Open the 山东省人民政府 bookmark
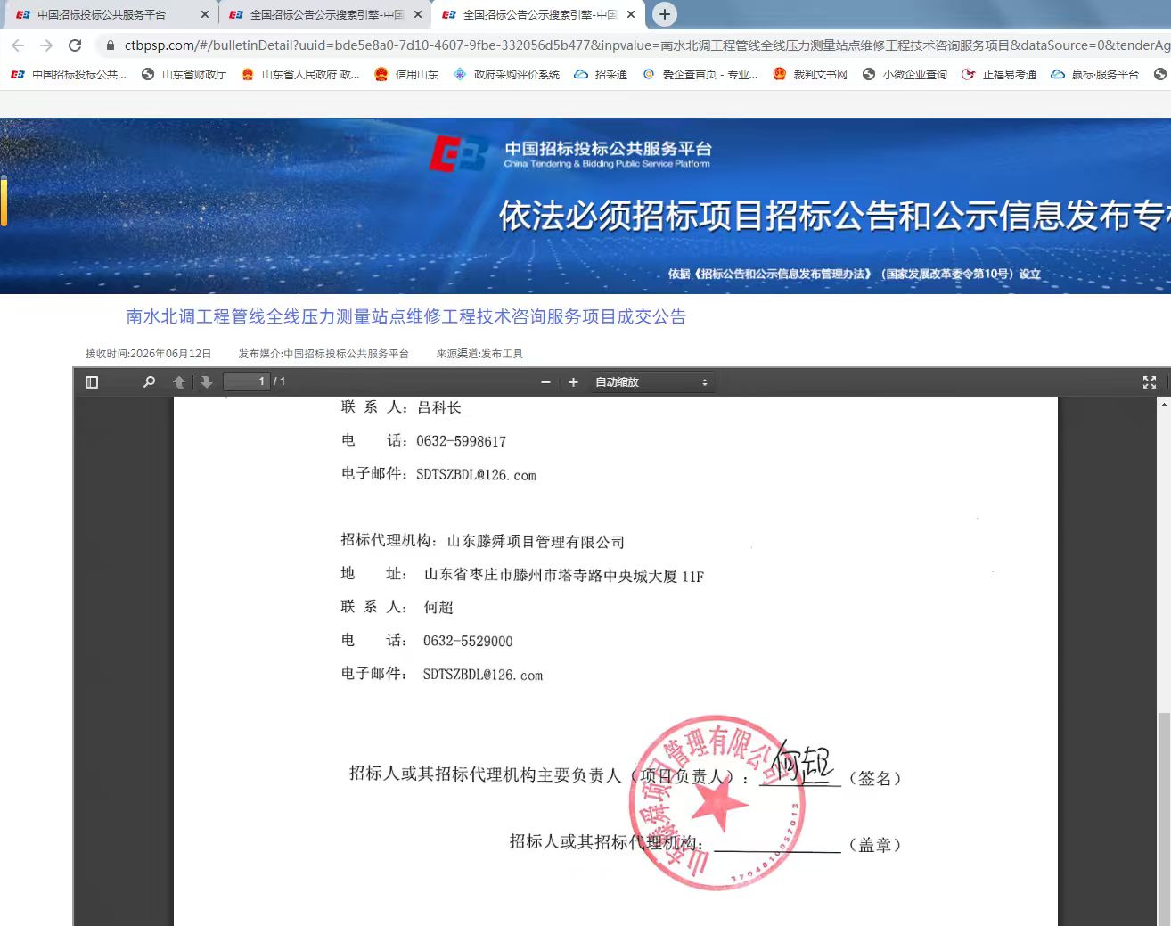The image size is (1171, 926). [x=300, y=75]
